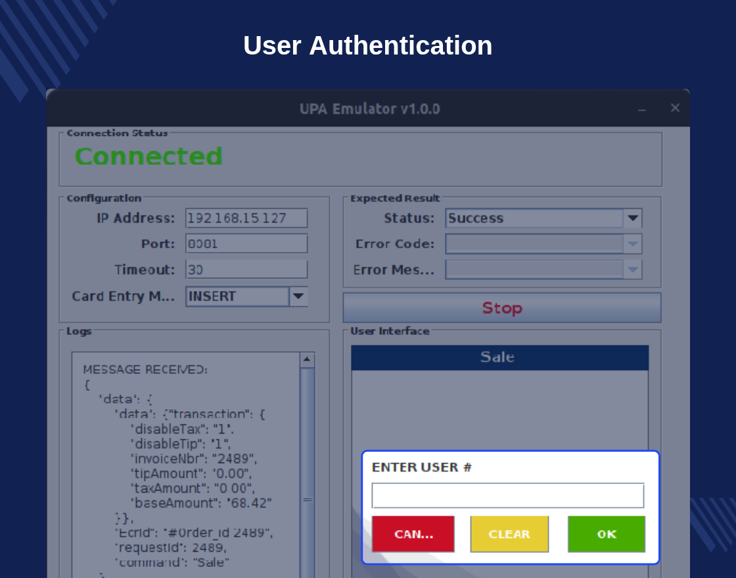Click the "disableTax": "1" log line
Screen dimensions: 736x578
click(182, 430)
